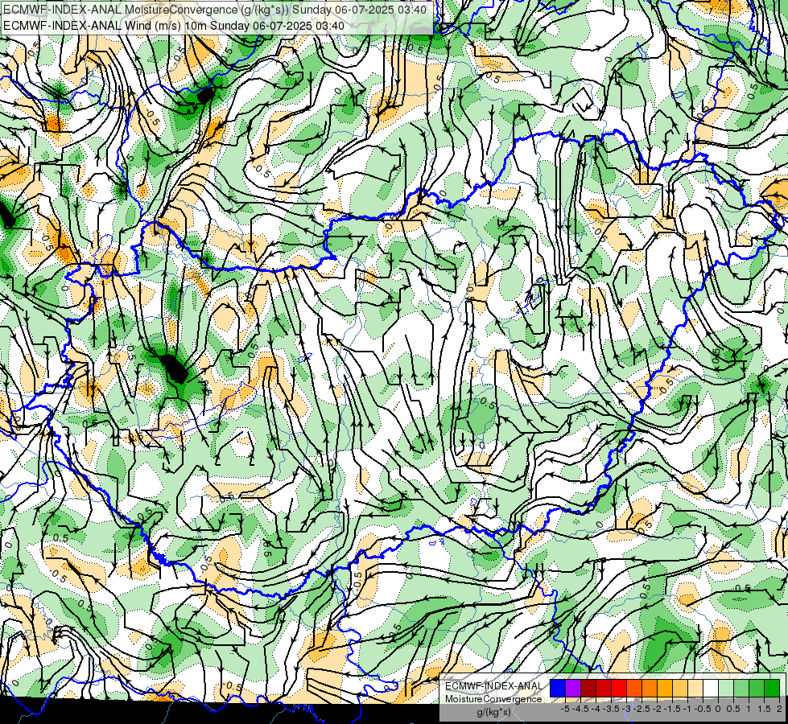Click the g/(kg*s) unit label in legend
The width and height of the screenshot is (788, 724).
tap(493, 712)
